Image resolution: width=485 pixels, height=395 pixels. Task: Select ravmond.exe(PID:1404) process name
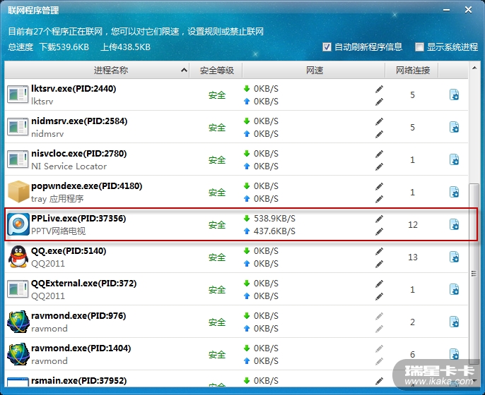pos(81,348)
